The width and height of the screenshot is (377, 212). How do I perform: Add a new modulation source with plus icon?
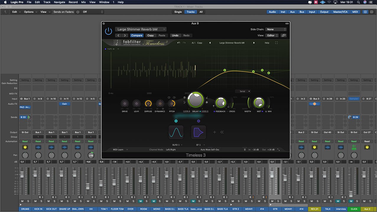(x=215, y=132)
